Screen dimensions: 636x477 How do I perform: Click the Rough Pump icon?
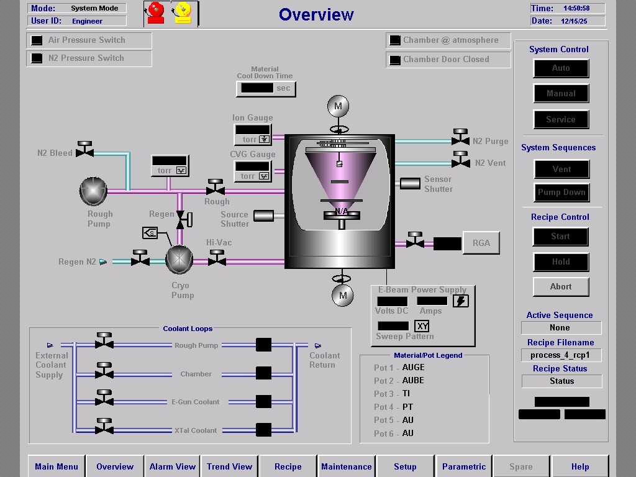pyautogui.click(x=94, y=191)
